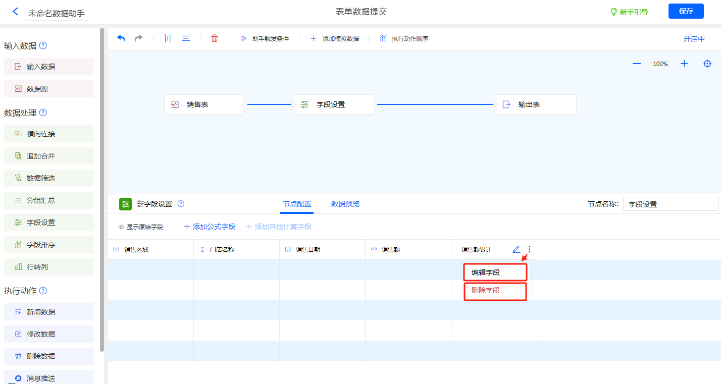This screenshot has width=721, height=384.
Task: Switch to the 数据预览 tab
Action: tap(345, 204)
